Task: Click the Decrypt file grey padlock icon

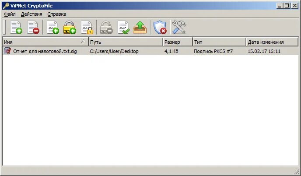Action: pos(106,27)
